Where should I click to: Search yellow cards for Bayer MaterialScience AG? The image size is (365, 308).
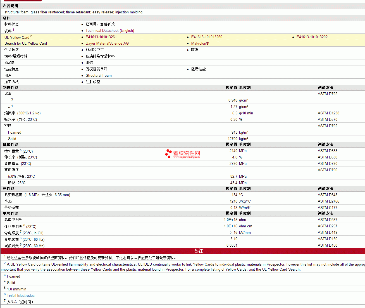[107, 44]
